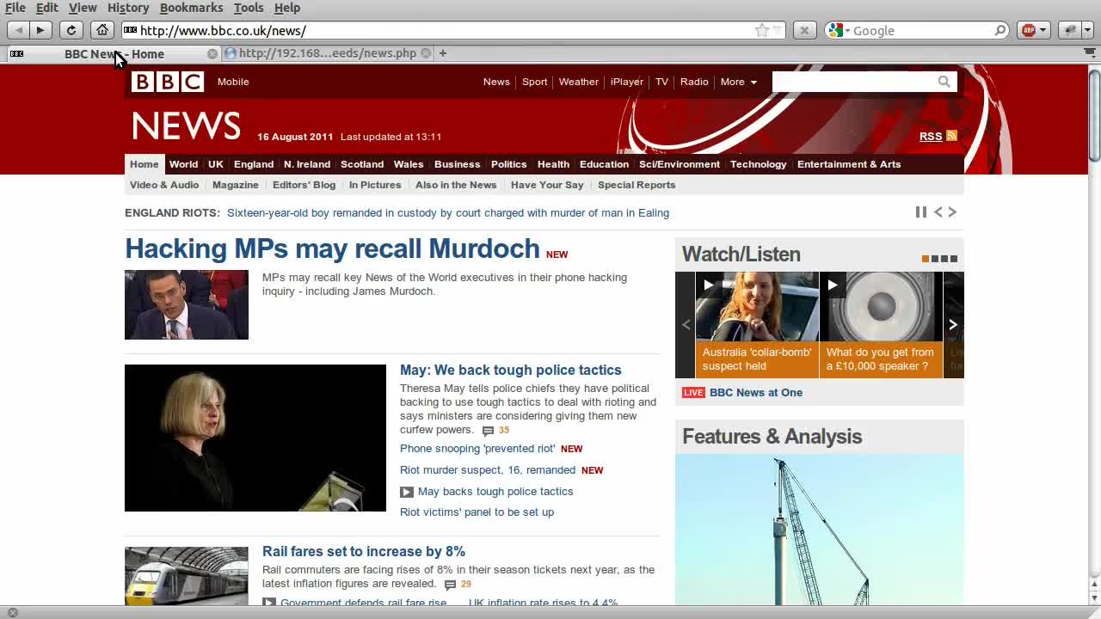Go forward with the browser forward arrow
The height and width of the screenshot is (619, 1101).
click(40, 30)
